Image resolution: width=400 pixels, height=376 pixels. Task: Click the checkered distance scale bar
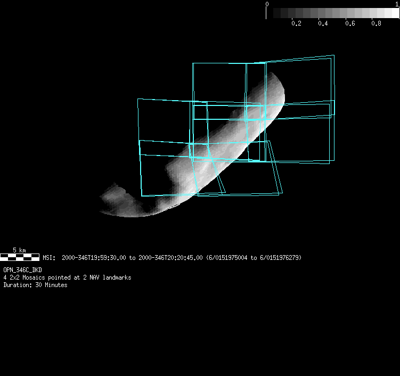[x=19, y=257]
